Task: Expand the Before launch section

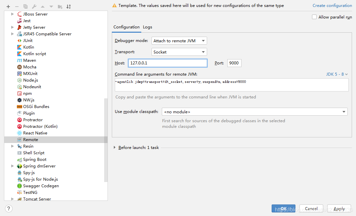Action: click(x=114, y=148)
